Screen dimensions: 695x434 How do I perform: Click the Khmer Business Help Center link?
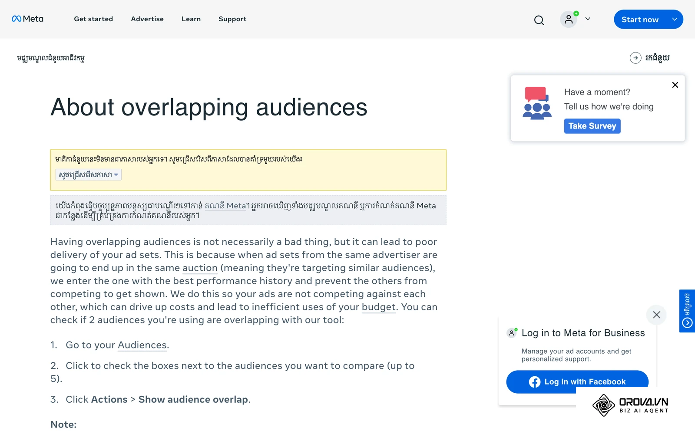tap(51, 58)
